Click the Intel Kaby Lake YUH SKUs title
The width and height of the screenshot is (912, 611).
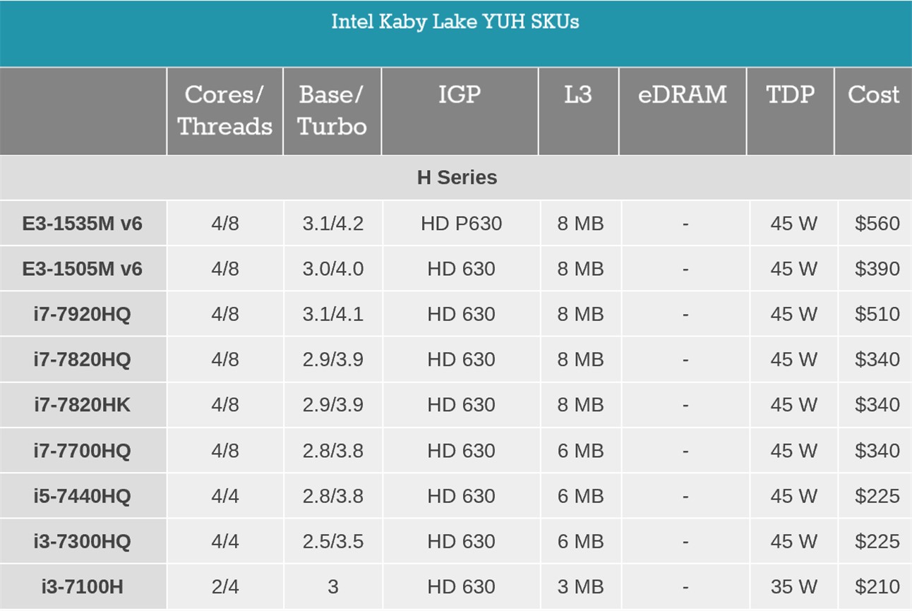click(455, 22)
